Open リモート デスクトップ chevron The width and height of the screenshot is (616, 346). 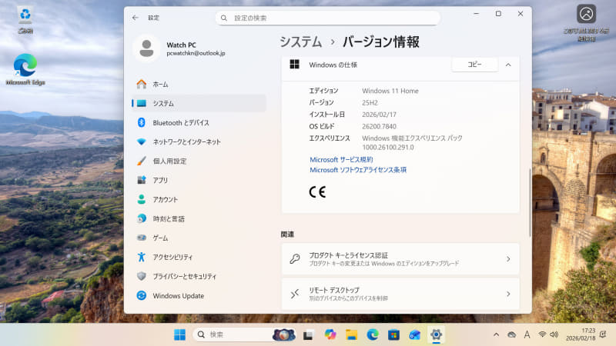(508, 294)
